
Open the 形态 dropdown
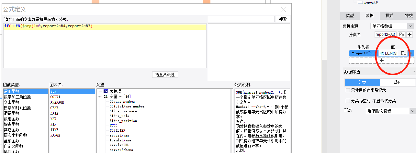coord(391,111)
